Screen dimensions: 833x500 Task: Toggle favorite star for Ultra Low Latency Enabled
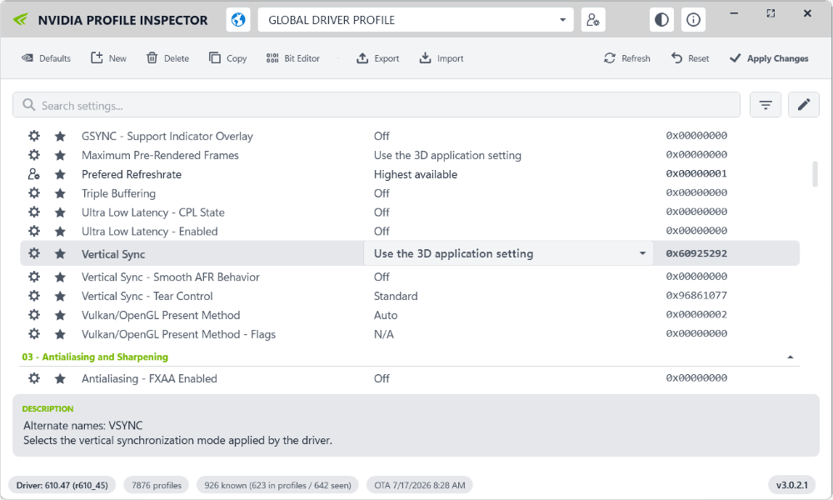(x=60, y=232)
